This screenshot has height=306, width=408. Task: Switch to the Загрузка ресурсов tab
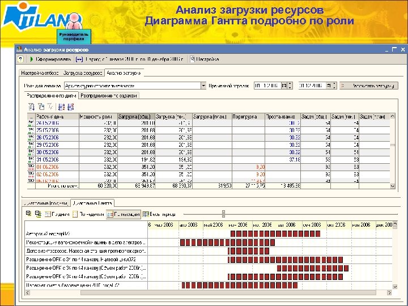click(x=83, y=73)
